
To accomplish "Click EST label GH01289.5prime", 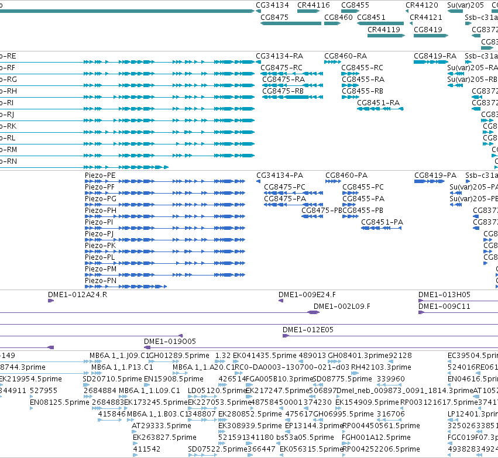I will 179,356.
